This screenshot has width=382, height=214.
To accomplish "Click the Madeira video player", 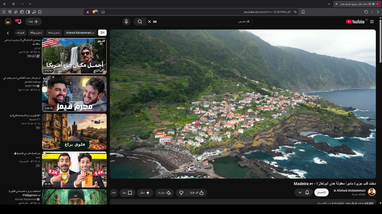I will pyautogui.click(x=243, y=104).
